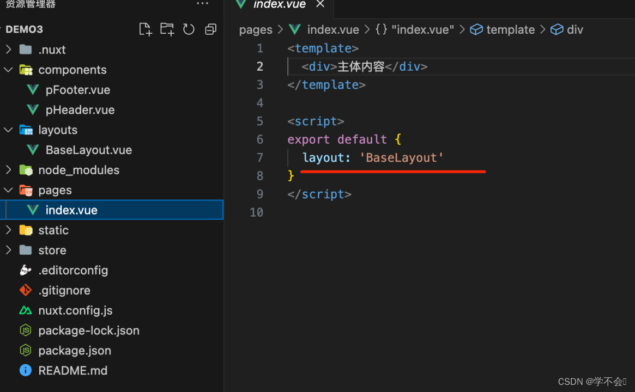Open package.json via its JSON icon
635x392 pixels.
tap(25, 351)
